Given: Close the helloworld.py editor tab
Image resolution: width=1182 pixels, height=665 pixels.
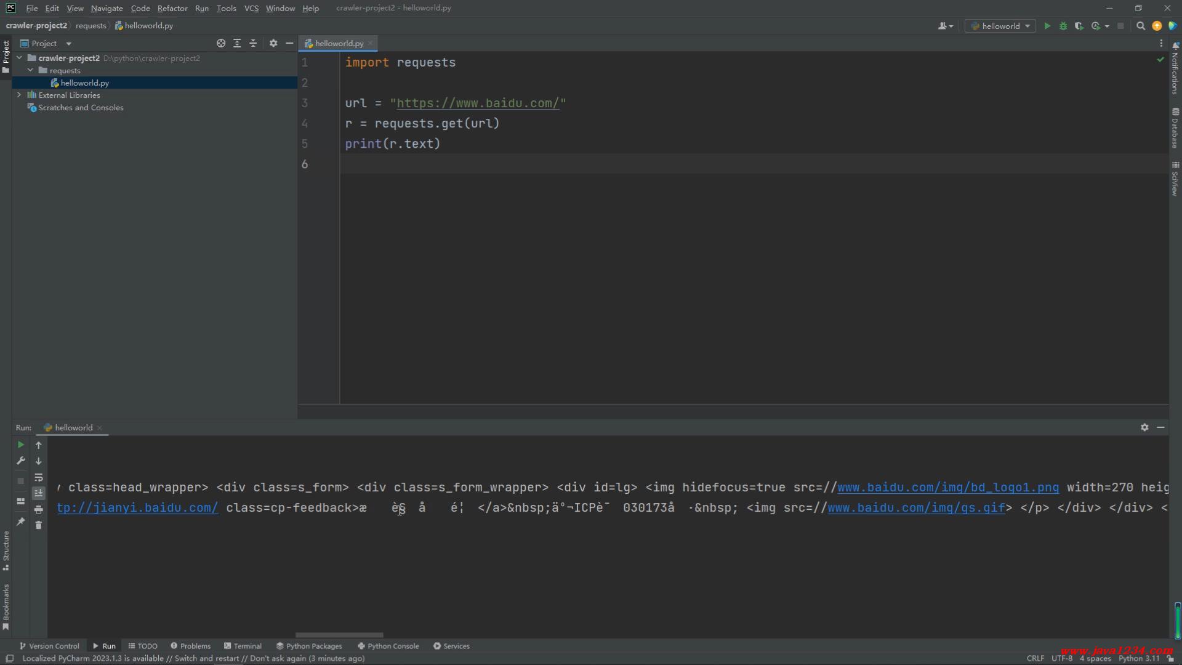Looking at the screenshot, I should point(371,43).
